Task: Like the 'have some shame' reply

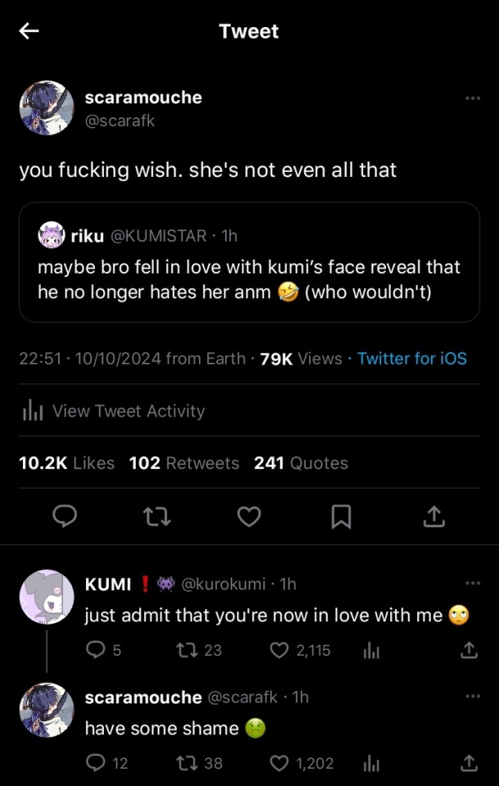Action: click(280, 763)
